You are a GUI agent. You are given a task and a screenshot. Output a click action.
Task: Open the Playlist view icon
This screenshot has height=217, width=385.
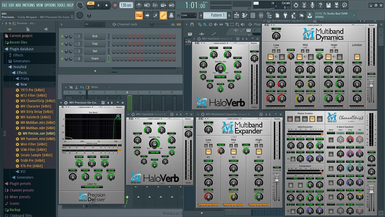coord(237,15)
